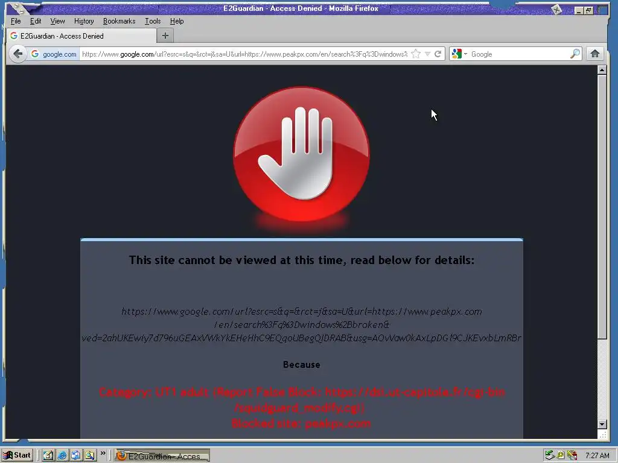Click inside the Google search box
This screenshot has height=463, width=618.
coord(518,54)
